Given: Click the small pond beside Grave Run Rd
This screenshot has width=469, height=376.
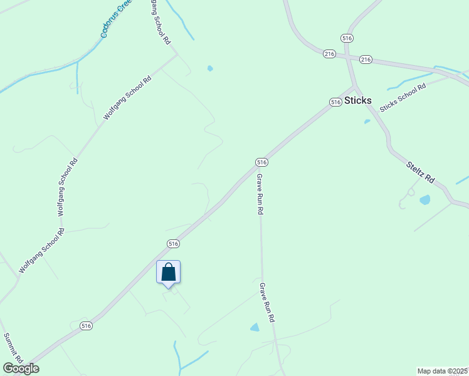Looking at the screenshot, I should tap(255, 327).
